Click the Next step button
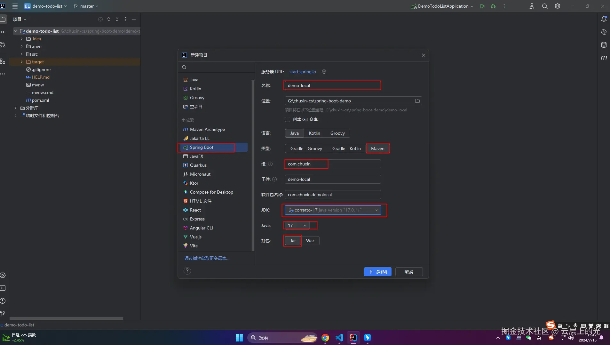610x345 pixels. tap(377, 272)
